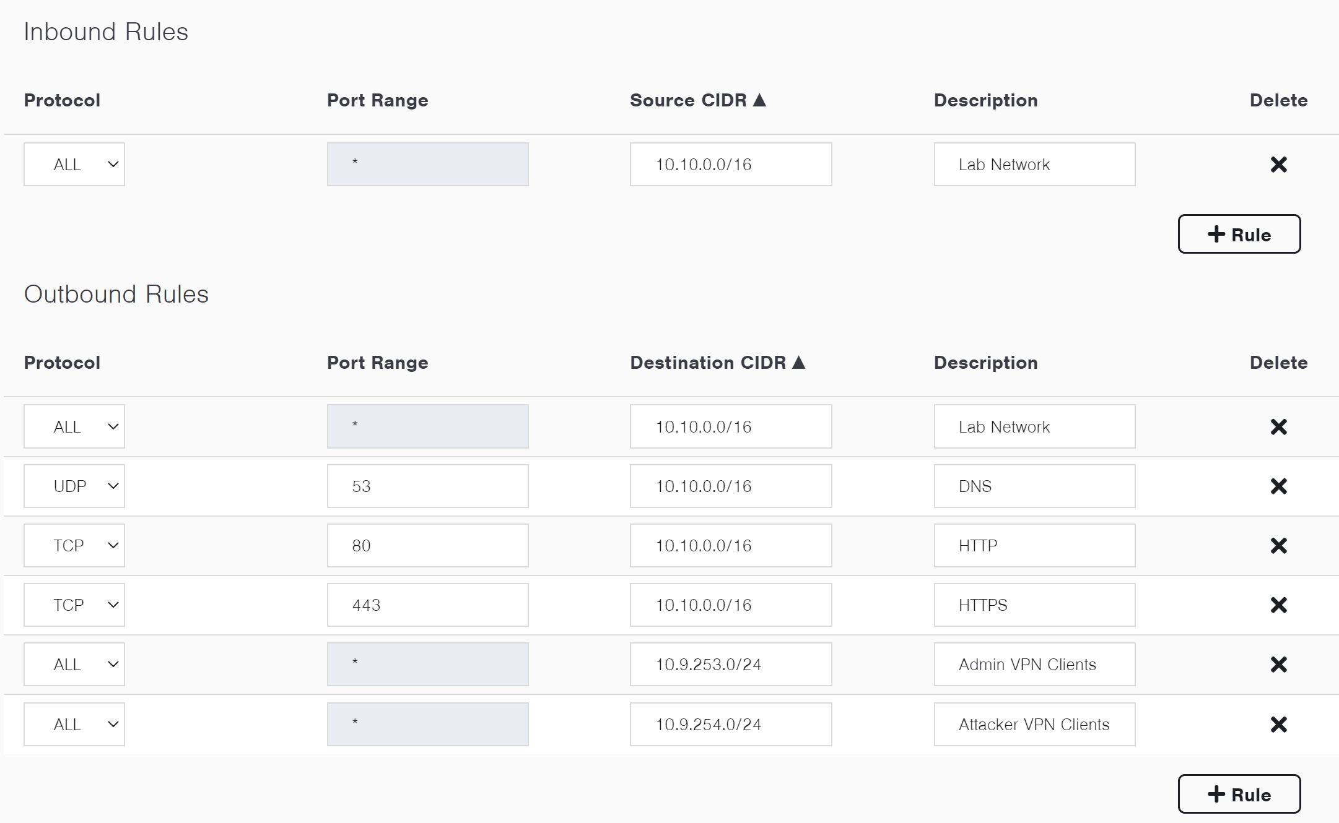Delete the outbound Lab Network rule
1339x823 pixels.
point(1278,427)
